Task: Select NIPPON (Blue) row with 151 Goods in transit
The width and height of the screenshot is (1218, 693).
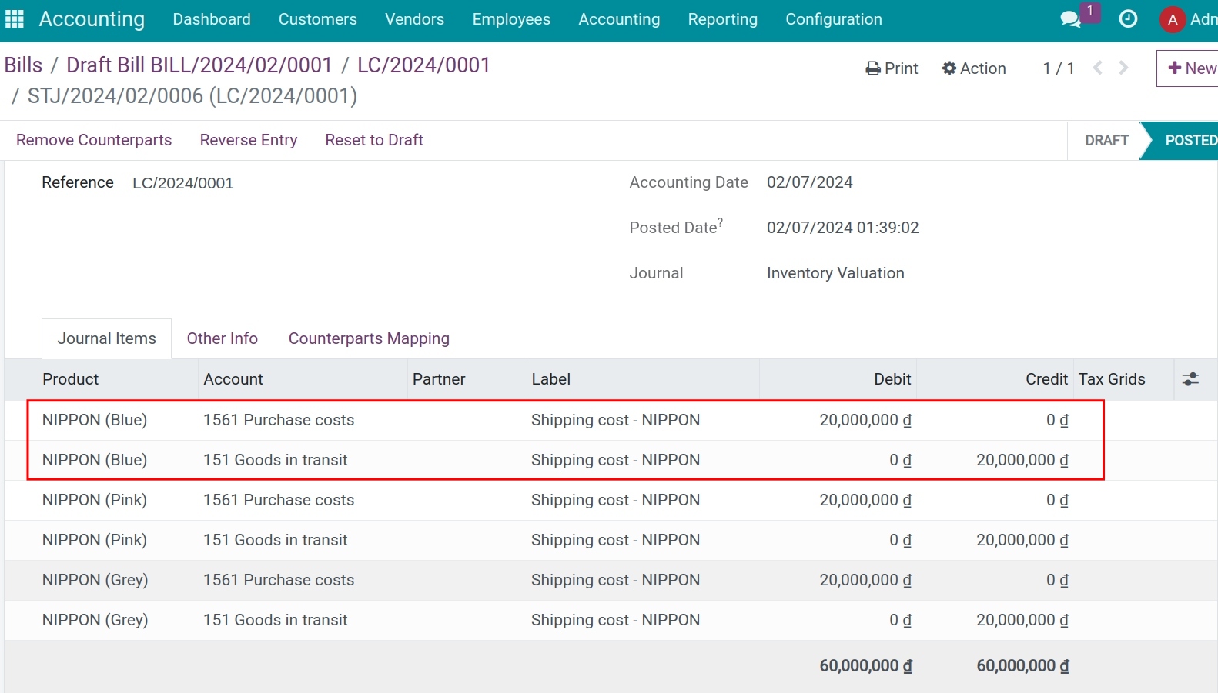Action: pyautogui.click(x=611, y=460)
